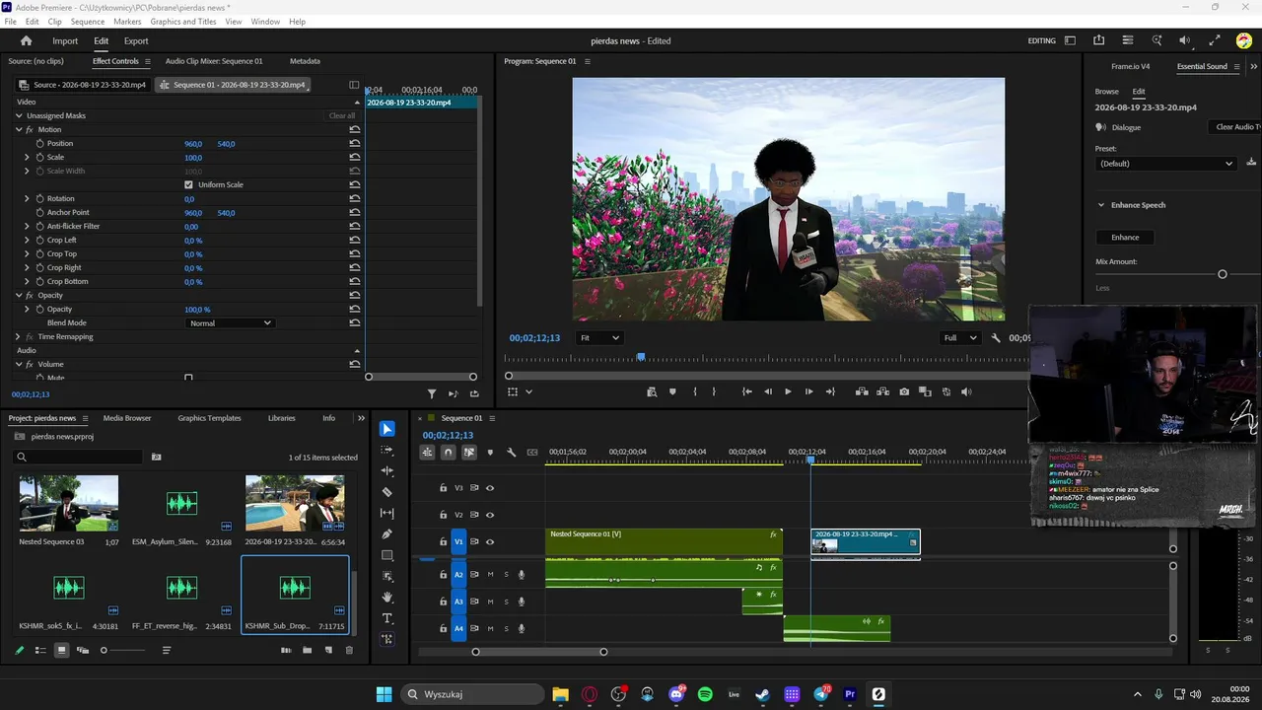The width and height of the screenshot is (1262, 710).
Task: Go to Out point in Program monitor
Action: point(830,391)
